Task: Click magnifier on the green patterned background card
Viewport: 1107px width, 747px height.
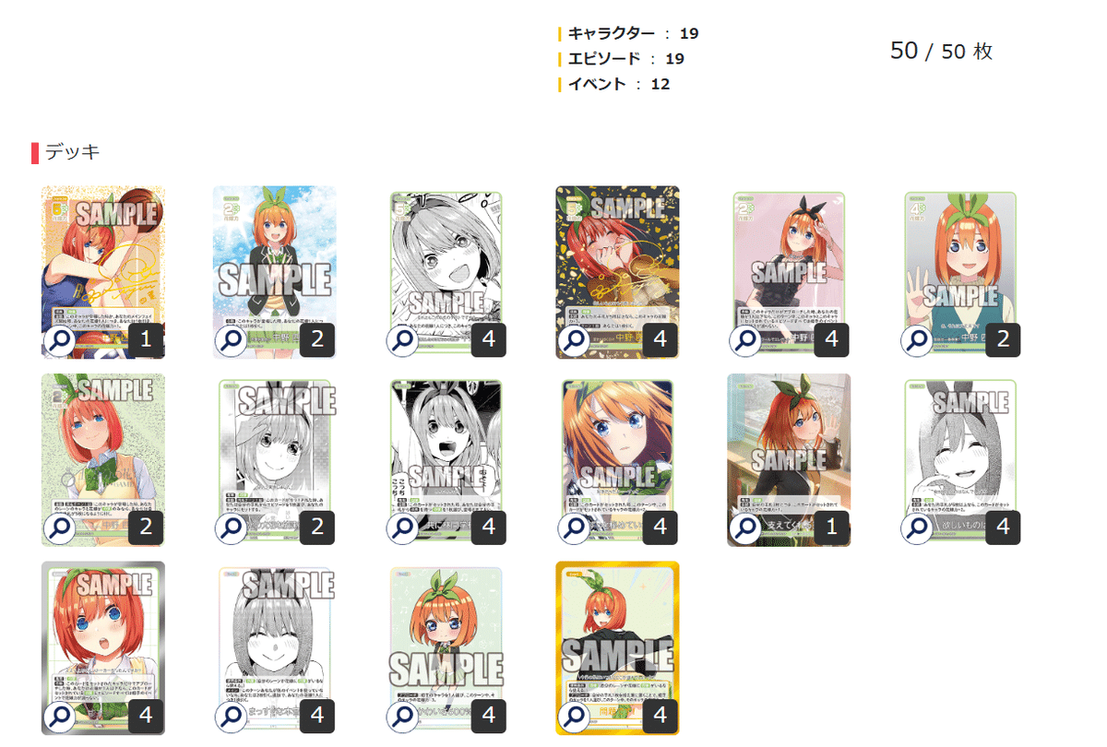Action: [60, 528]
